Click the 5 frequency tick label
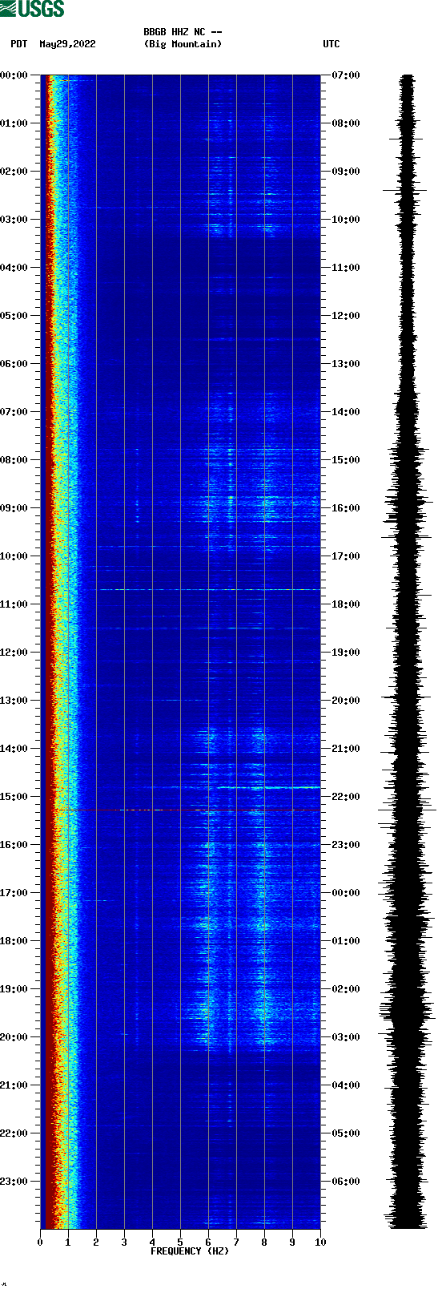The height and width of the screenshot is (1293, 442). pyautogui.click(x=180, y=1242)
